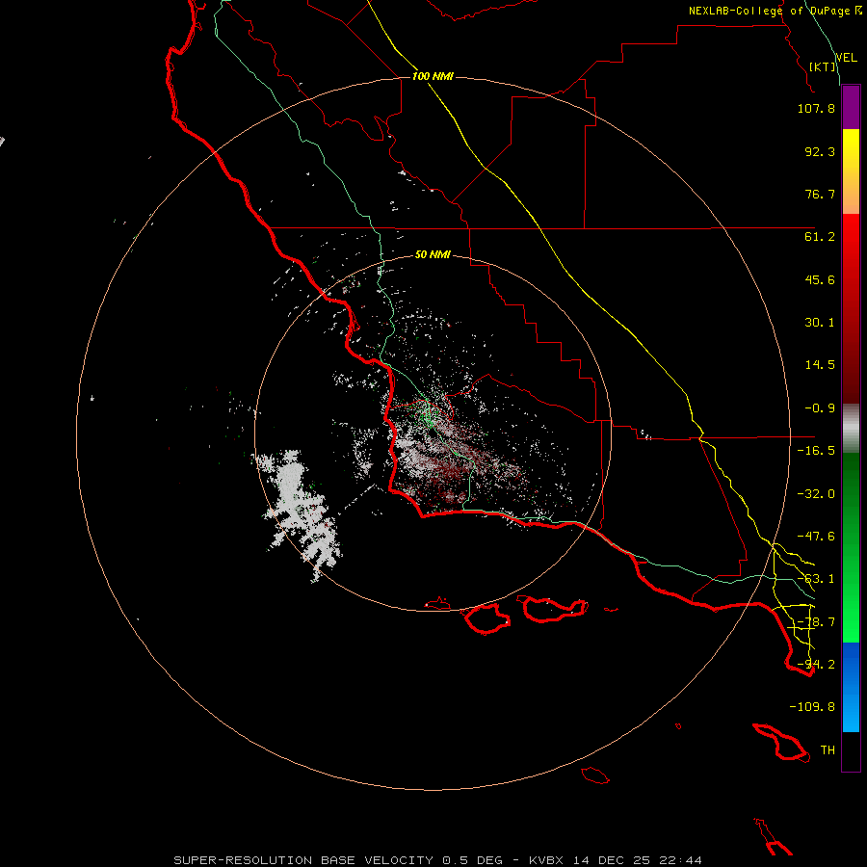
Task: Select the 92.3 value on the velocity scale
Action: coord(820,151)
